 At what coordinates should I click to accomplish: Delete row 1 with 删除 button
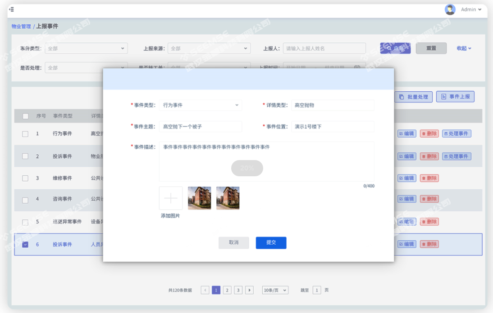coord(429,134)
